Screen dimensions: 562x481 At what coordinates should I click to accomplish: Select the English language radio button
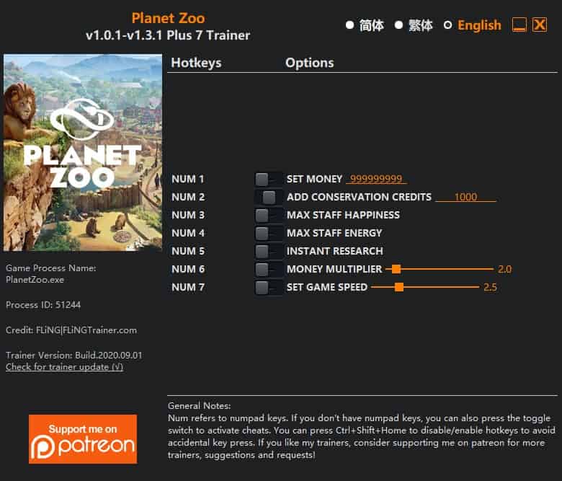pos(447,25)
